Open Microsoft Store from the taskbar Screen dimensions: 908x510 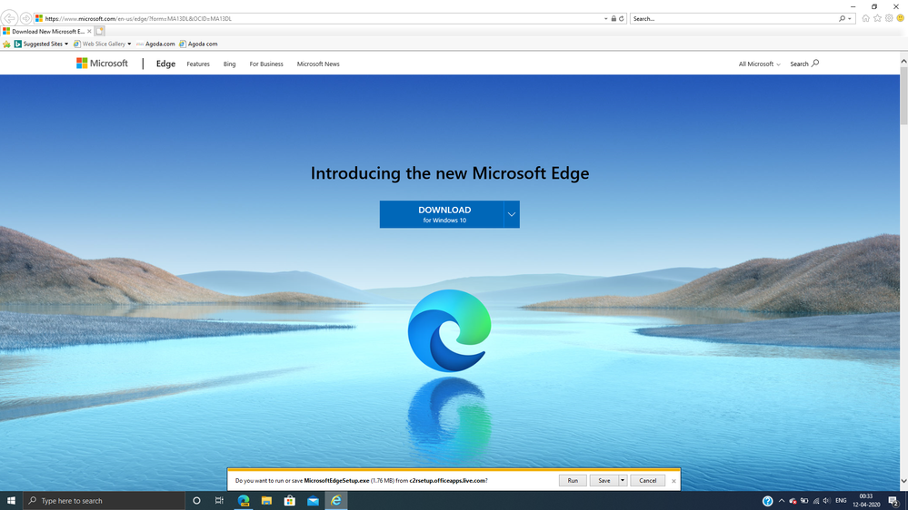tap(290, 501)
